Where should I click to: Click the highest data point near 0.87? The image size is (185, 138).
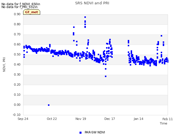point(85,17)
